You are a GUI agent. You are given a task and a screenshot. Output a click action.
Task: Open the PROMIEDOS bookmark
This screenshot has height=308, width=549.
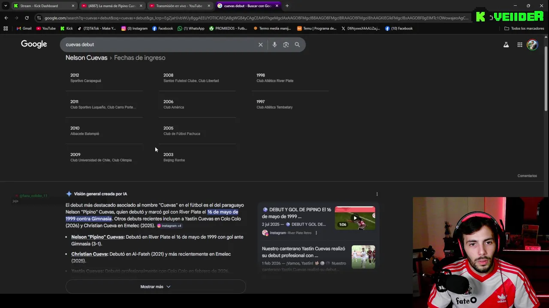pos(228,29)
